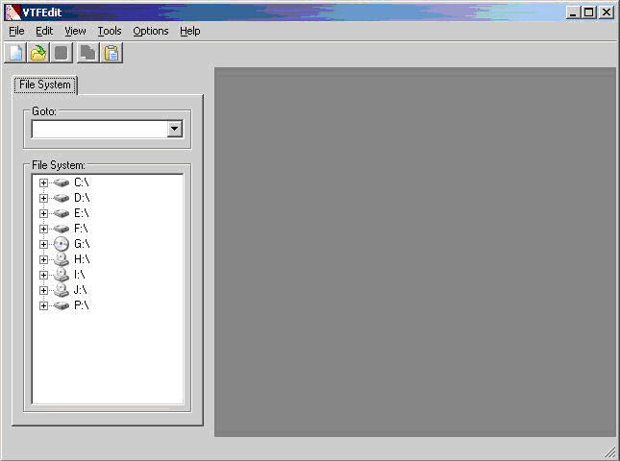Expand the G:\ drive node
Screen dimensions: 620x461
43,244
